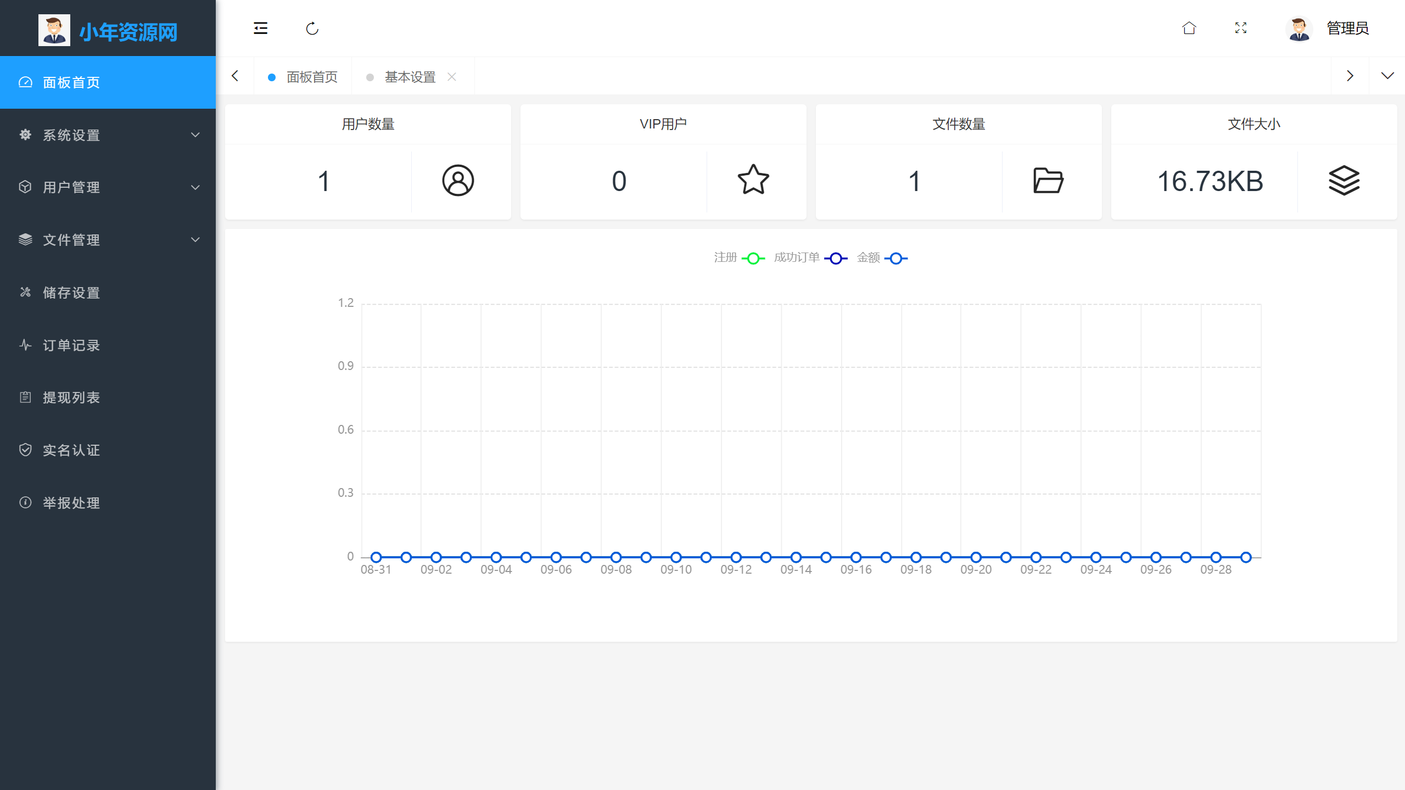Viewport: 1405px width, 790px height.
Task: Click the 管理员 account name
Action: 1347,28
